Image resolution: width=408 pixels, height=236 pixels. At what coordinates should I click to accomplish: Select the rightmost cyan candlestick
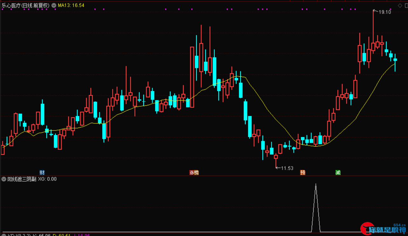click(x=395, y=59)
